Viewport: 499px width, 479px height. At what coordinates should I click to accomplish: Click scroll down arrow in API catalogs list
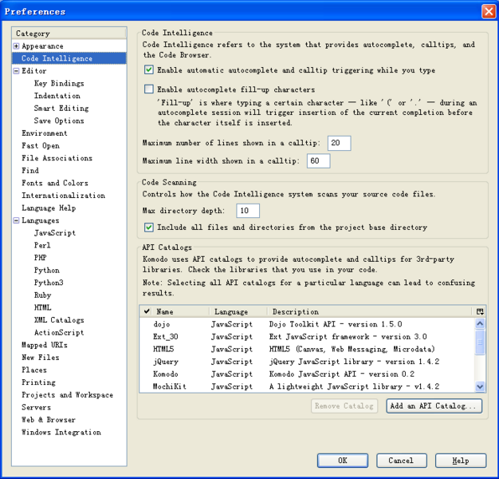[480, 386]
